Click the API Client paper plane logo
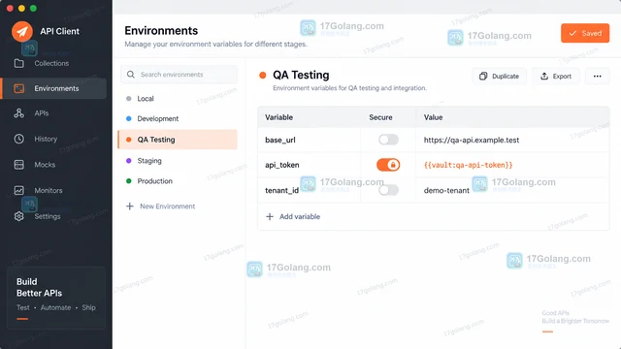Viewport: 621px width, 349px height. tap(22, 31)
